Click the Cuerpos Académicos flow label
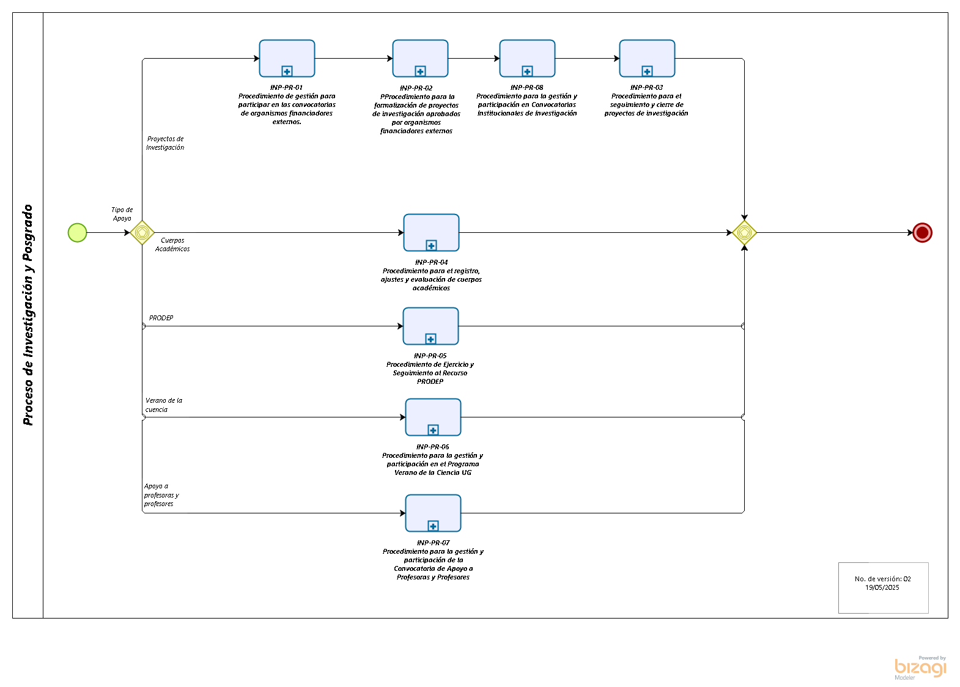 pyautogui.click(x=172, y=244)
